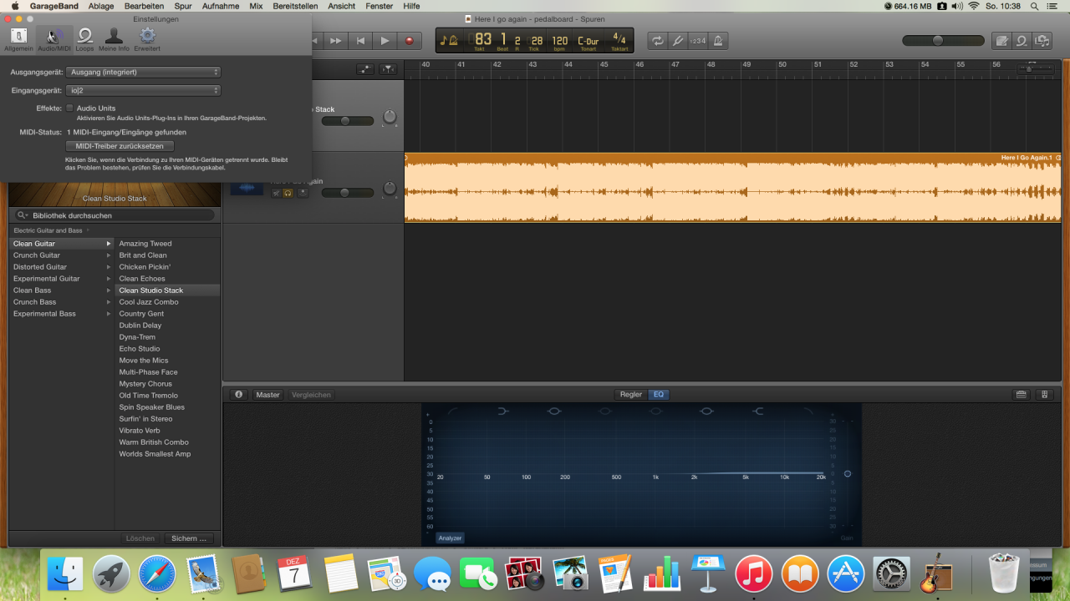Image resolution: width=1070 pixels, height=601 pixels.
Task: Open the Meine Info preferences pane
Action: [x=114, y=39]
